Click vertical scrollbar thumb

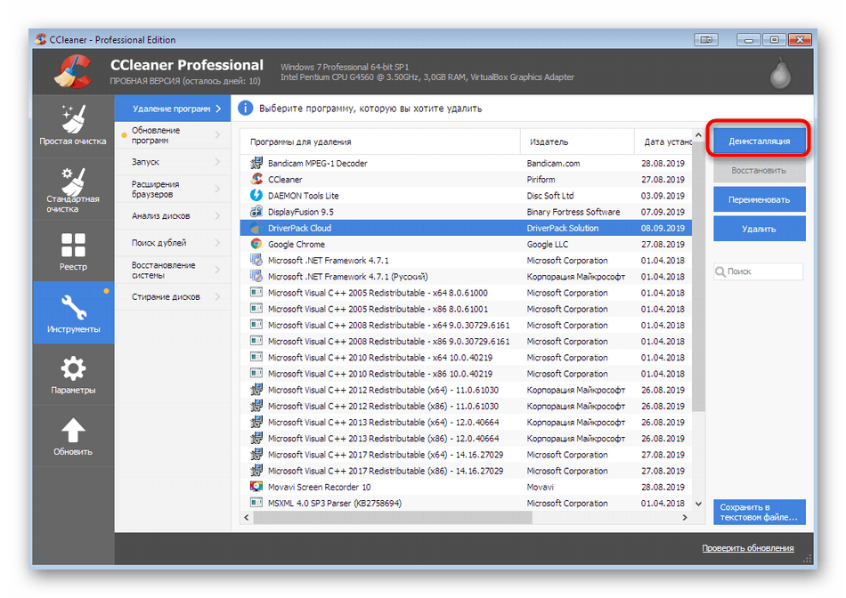[699, 277]
